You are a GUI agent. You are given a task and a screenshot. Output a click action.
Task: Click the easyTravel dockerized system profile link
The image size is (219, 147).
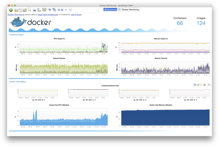[48, 15]
